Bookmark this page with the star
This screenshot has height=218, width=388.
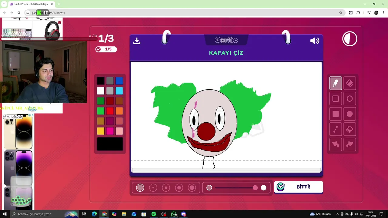pos(341,13)
